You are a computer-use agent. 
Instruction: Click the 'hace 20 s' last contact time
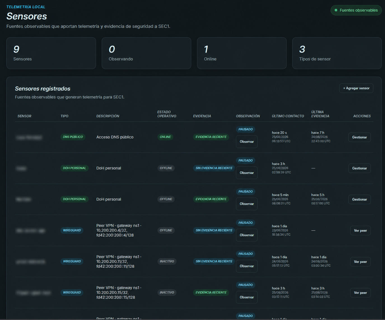click(279, 133)
